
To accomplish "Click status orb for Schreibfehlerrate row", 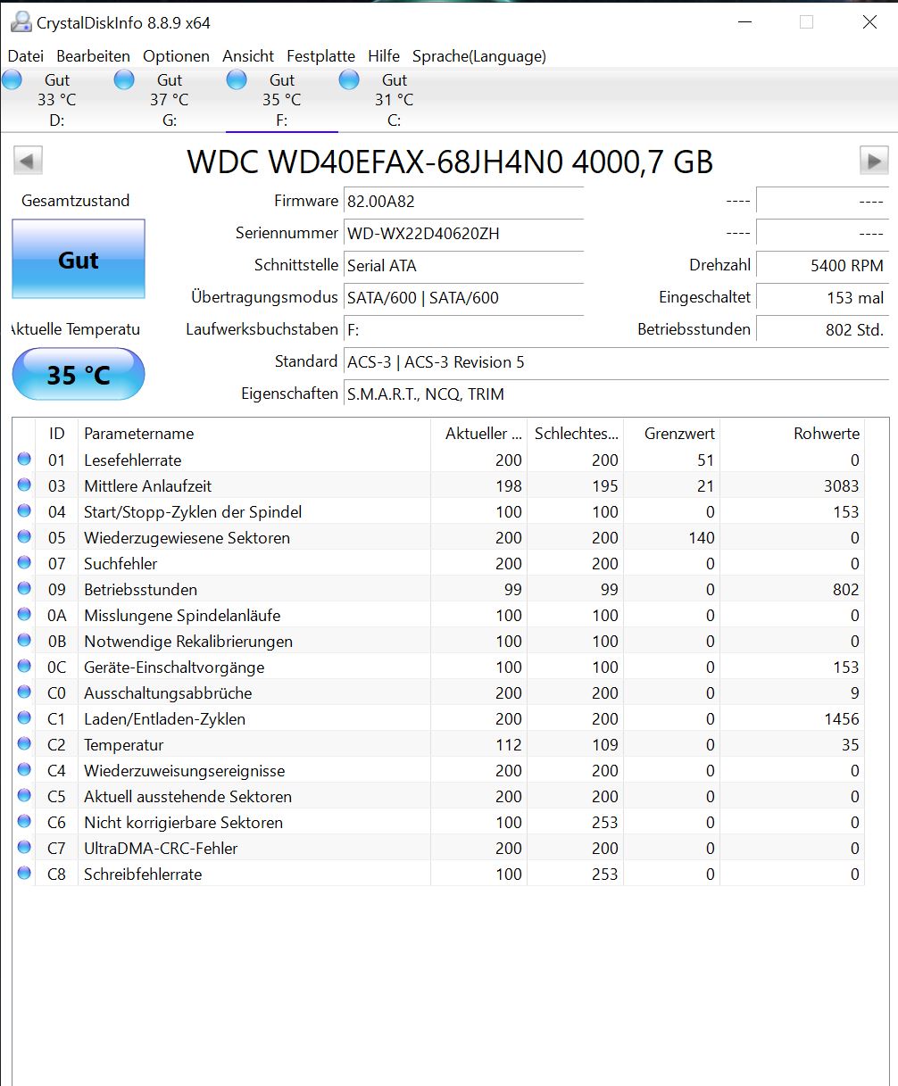I will click(x=24, y=874).
